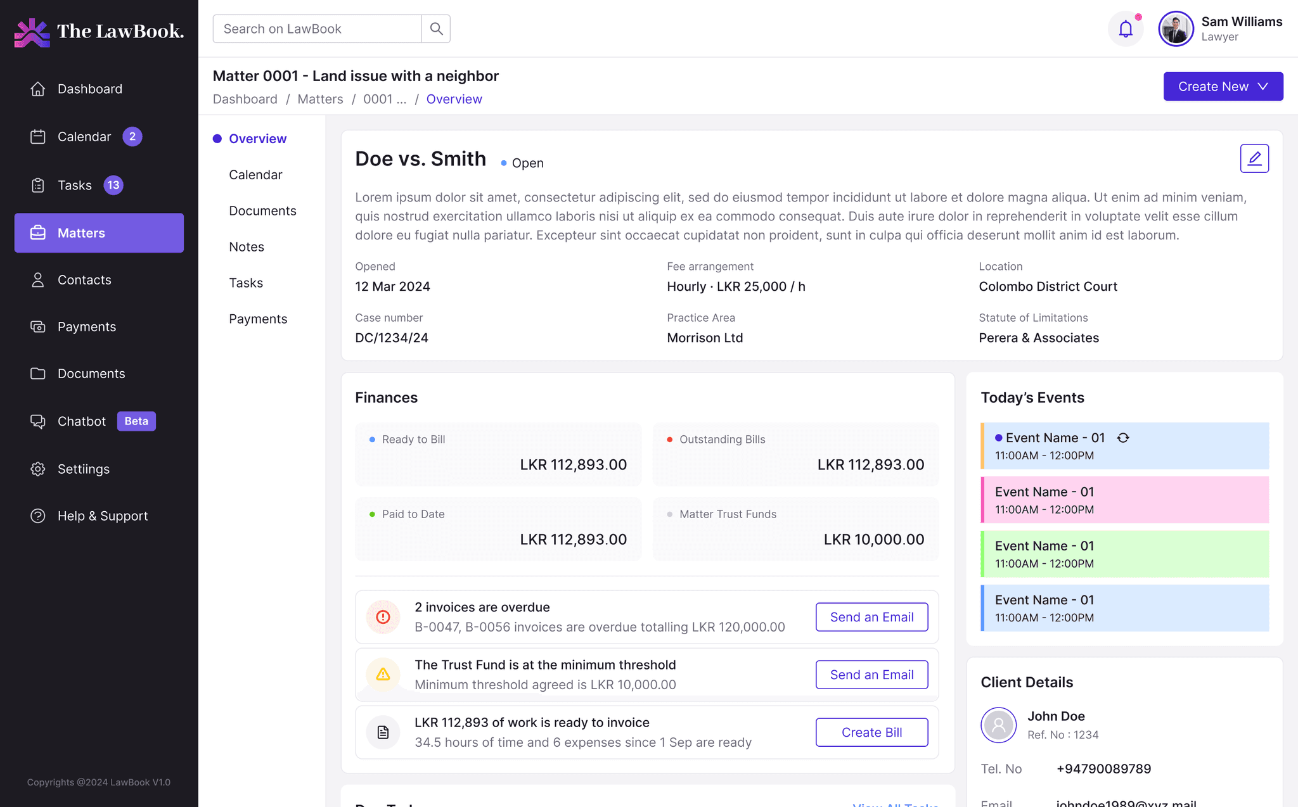Viewport: 1298px width, 807px height.
Task: Send an Email about Trust Fund threshold
Action: [871, 675]
